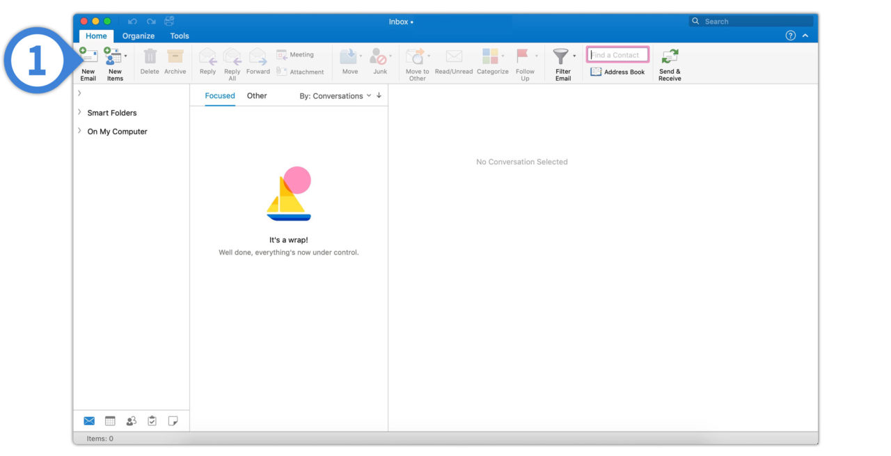Click the Meeting button in ribbon

295,54
